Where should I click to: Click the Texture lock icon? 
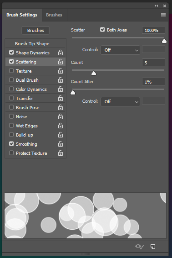coord(61,71)
